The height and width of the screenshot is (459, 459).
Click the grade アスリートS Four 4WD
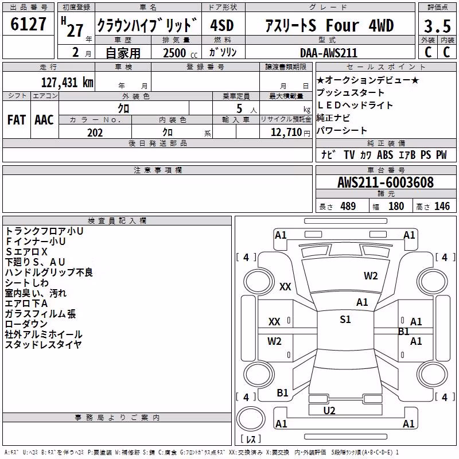(x=329, y=25)
